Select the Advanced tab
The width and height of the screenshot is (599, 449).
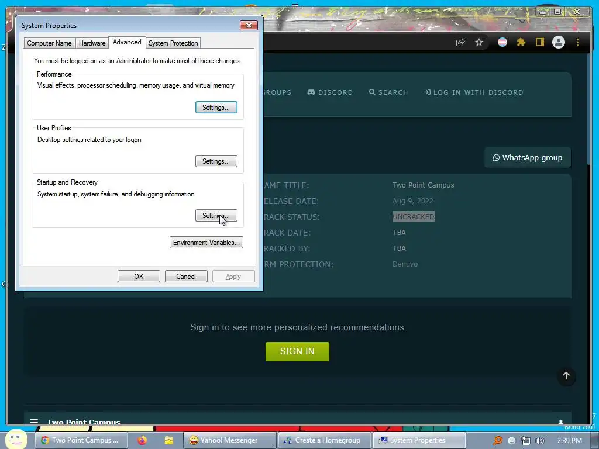127,42
